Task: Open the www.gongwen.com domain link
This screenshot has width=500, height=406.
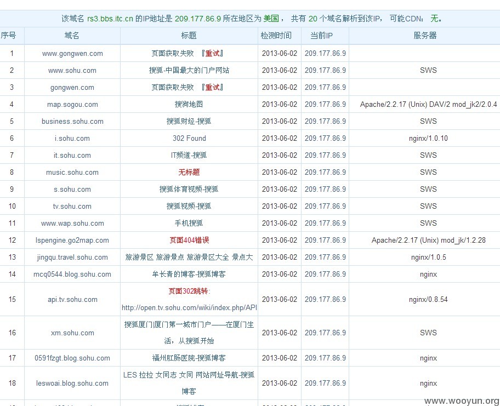Action: point(72,54)
